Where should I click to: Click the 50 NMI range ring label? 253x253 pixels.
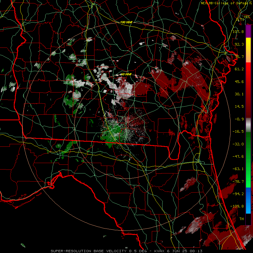(x=126, y=74)
